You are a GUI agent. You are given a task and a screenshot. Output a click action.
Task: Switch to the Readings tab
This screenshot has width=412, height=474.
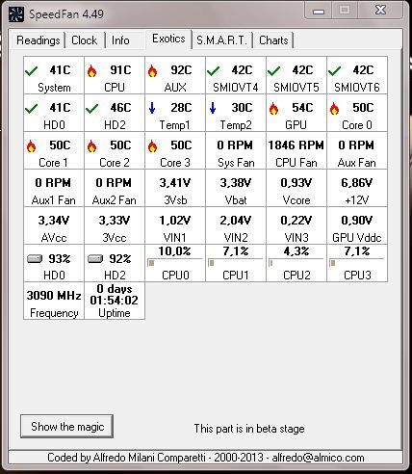[x=39, y=40]
